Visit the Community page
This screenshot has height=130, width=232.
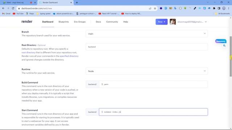[112, 22]
